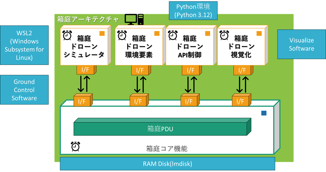The image size is (326, 172).
Task: Click core-side I/F block below シミュレータ arrows
Action: tap(83, 100)
